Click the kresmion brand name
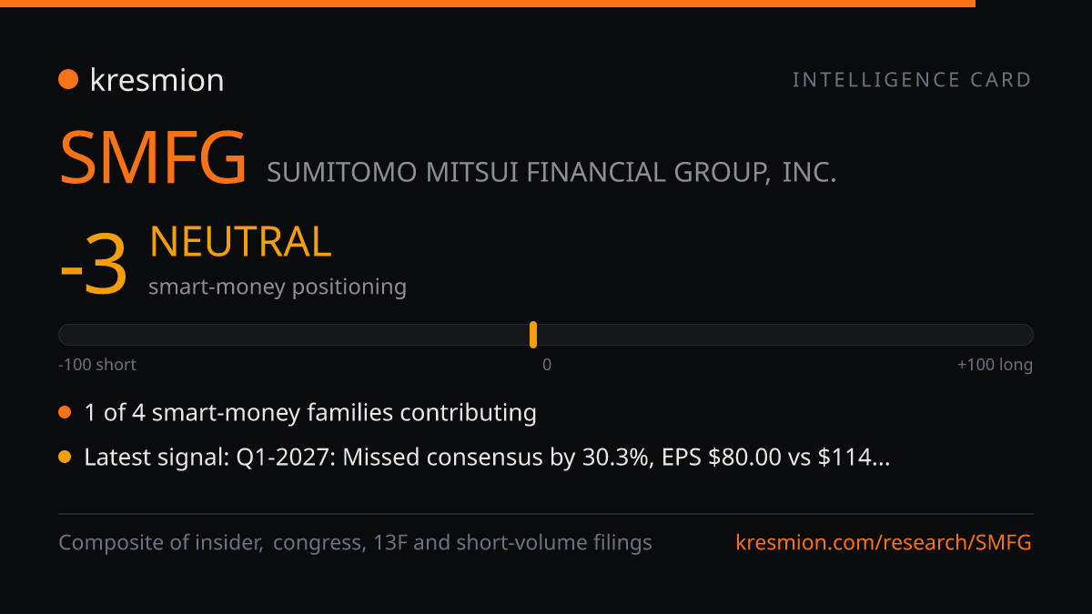 [x=157, y=80]
